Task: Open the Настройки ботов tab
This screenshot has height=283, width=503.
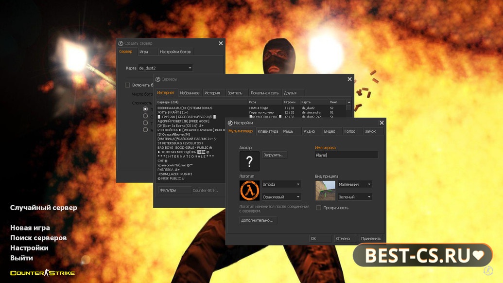Action: pyautogui.click(x=175, y=52)
